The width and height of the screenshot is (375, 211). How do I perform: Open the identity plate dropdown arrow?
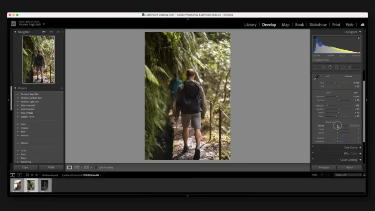click(x=44, y=24)
